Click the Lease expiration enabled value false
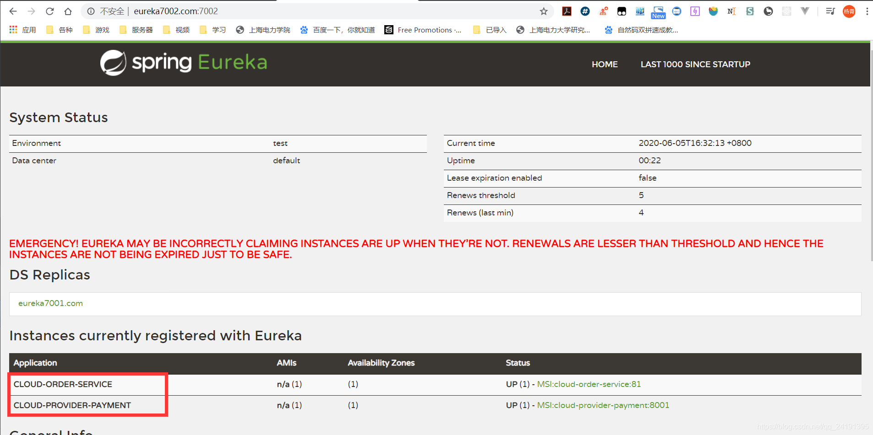 pos(647,178)
